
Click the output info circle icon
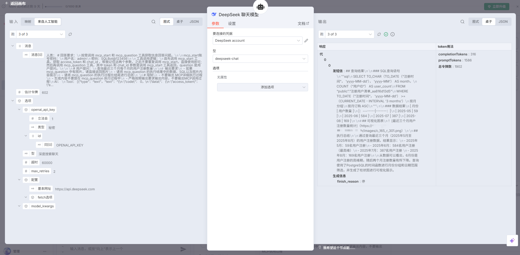pos(393,34)
